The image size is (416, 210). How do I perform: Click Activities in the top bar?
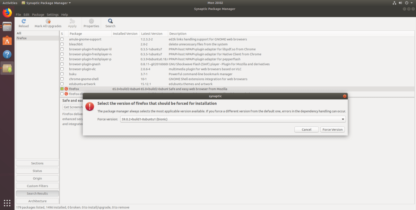(x=10, y=3)
